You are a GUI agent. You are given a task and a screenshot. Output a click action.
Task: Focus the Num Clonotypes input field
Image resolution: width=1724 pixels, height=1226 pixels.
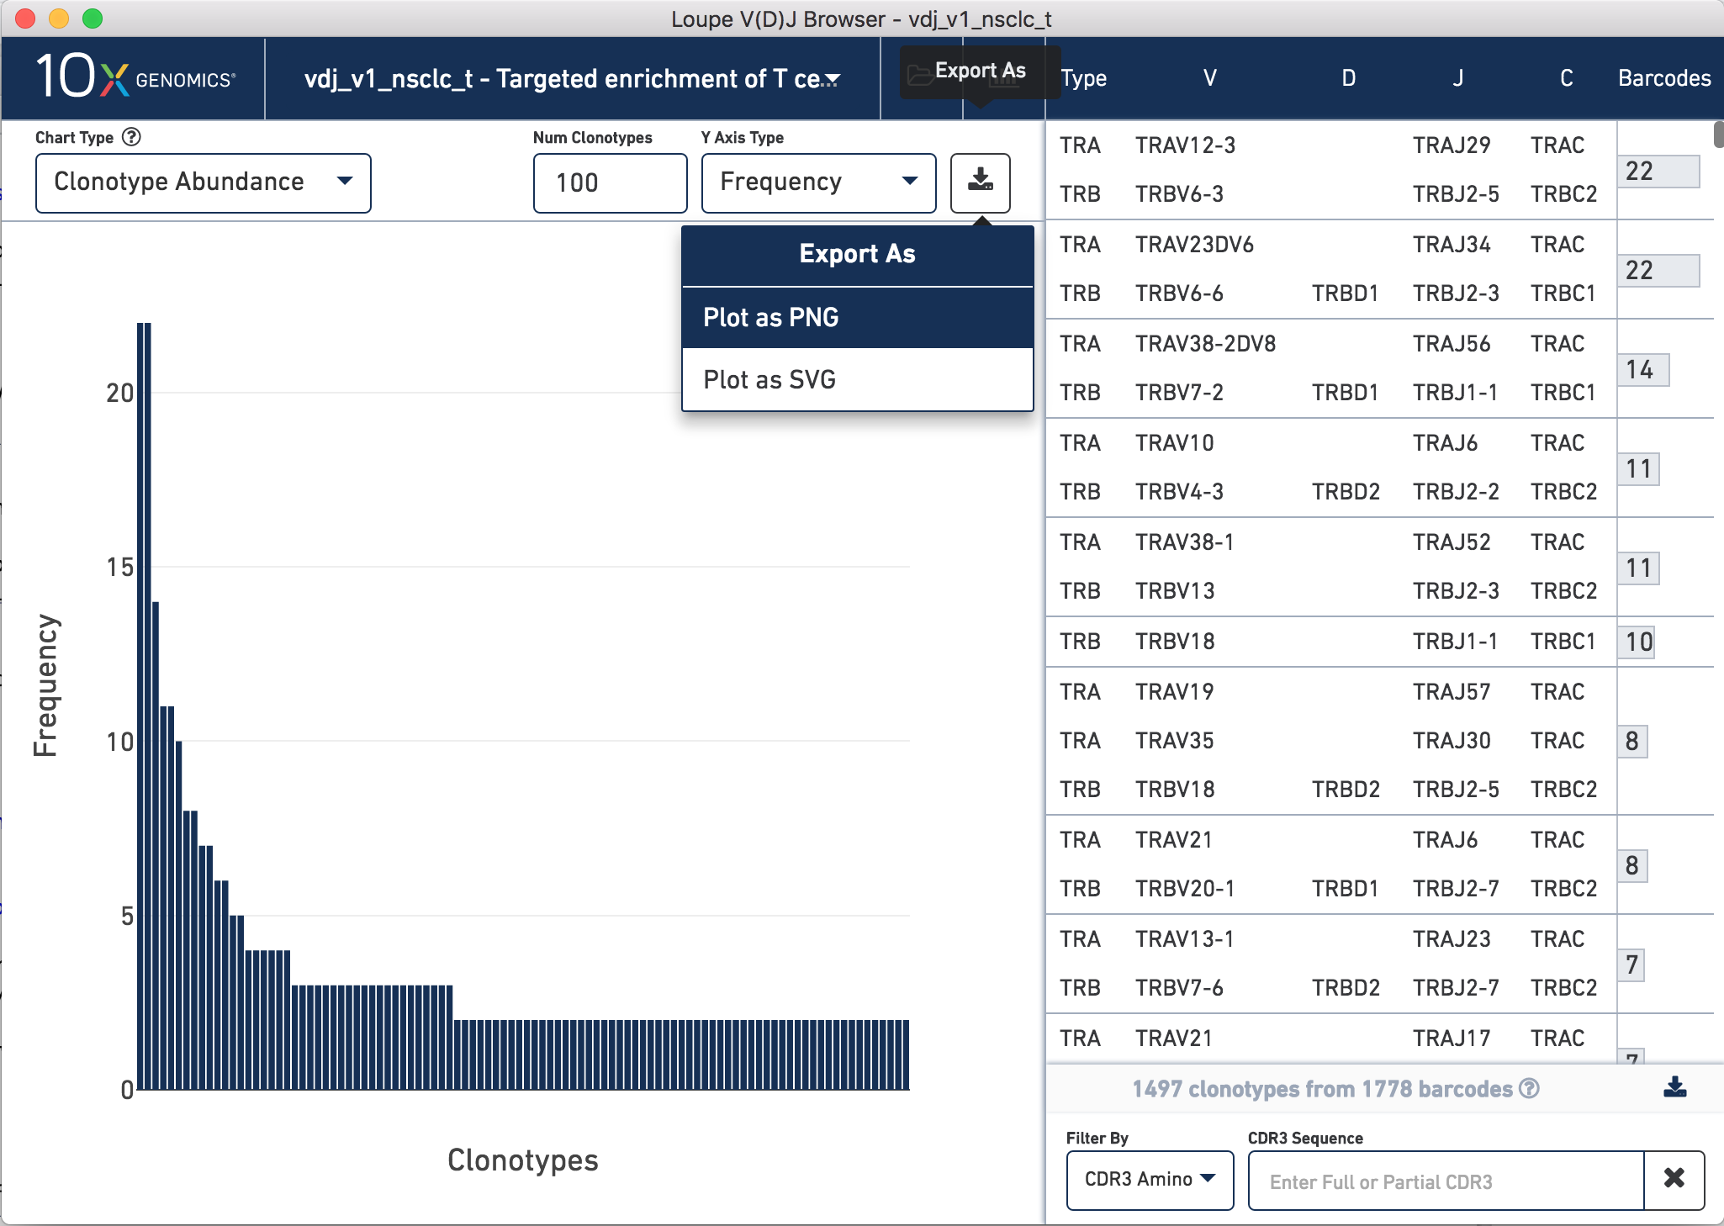point(610,182)
